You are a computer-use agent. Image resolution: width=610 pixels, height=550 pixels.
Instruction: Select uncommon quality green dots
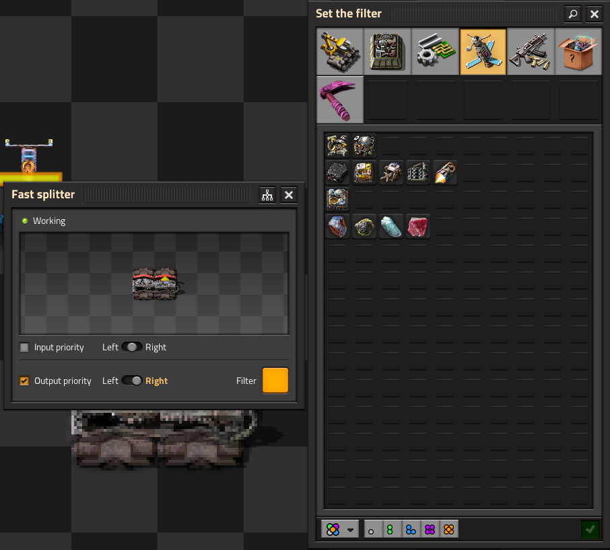point(391,529)
